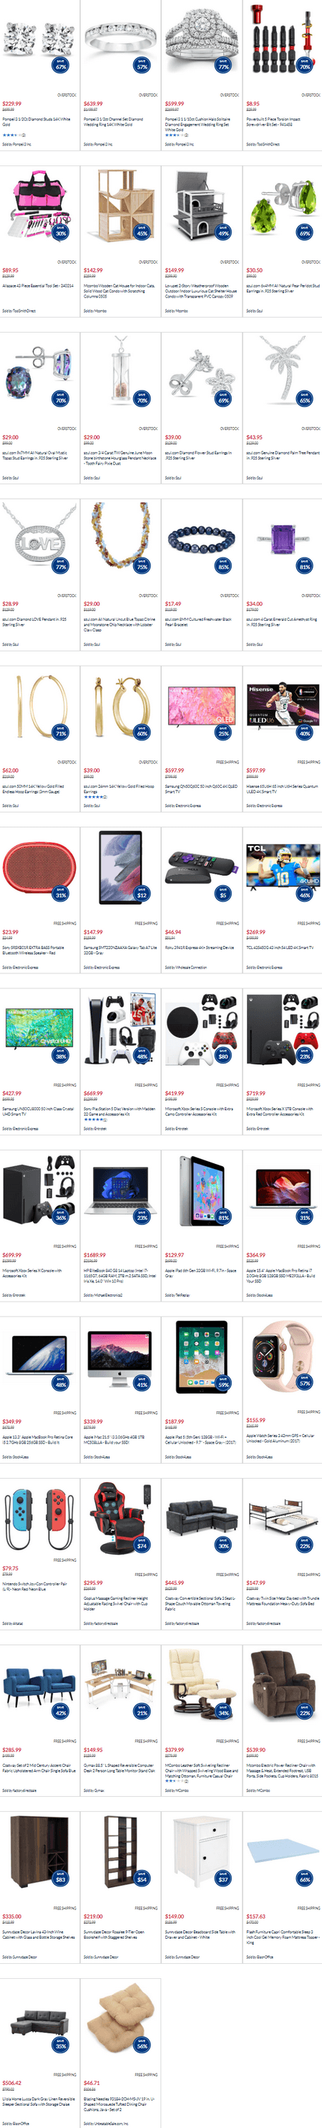Viewport: 322px width, 2128px height.
Task: Click the $12 savings badge on Galaxy Tab
Action: point(142,892)
